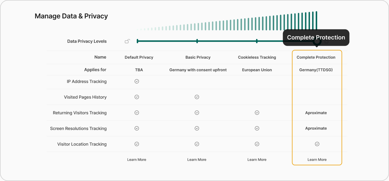Viewport: 389px width, 181px height.
Task: Open Learn More for Complete Protection
Action: click(x=317, y=160)
